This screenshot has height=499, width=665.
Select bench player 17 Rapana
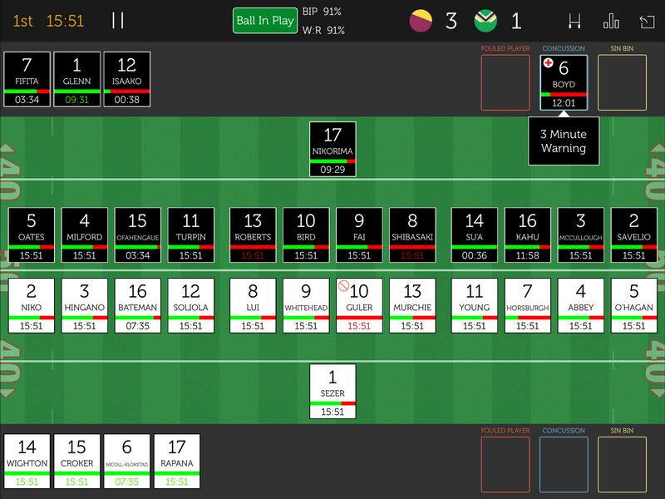(177, 462)
